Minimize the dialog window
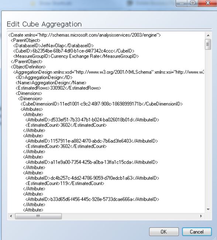 tap(182, 3)
